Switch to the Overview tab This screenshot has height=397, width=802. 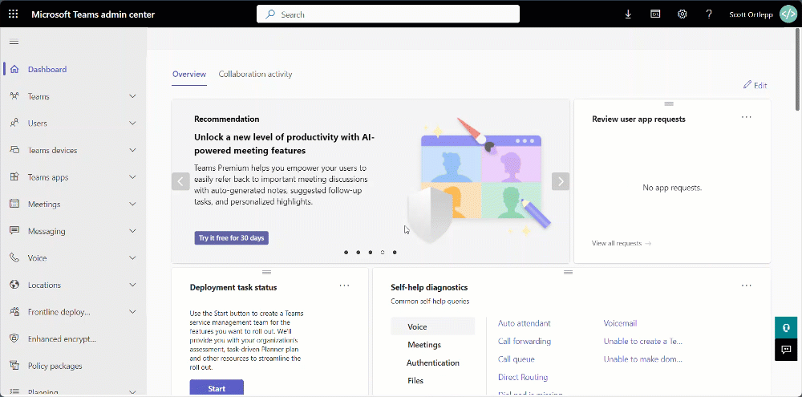(x=189, y=74)
